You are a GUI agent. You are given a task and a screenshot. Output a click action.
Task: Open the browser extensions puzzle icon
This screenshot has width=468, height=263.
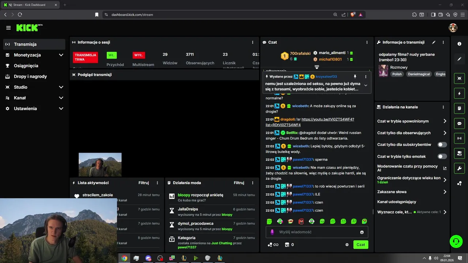[414, 15]
